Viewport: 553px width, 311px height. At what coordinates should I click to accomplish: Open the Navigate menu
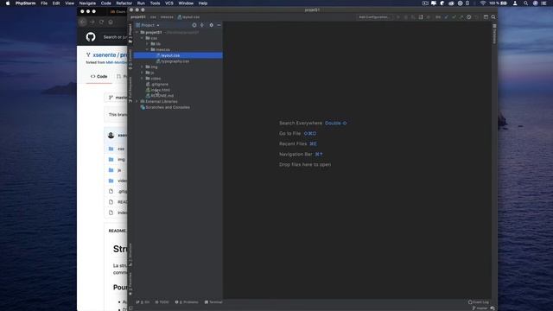87,3
